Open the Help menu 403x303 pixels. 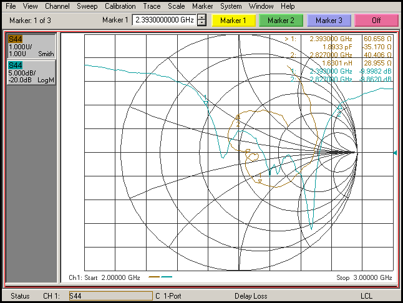(288, 6)
